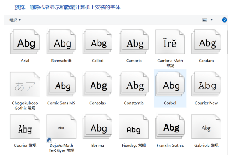Image resolution: width=228 pixels, height=155 pixels.
Task: Select the Fixedsys font icon
Action: point(134,127)
